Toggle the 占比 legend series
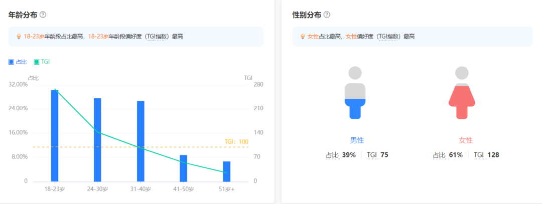Viewport: 542px width, 204px height. pyautogui.click(x=18, y=62)
